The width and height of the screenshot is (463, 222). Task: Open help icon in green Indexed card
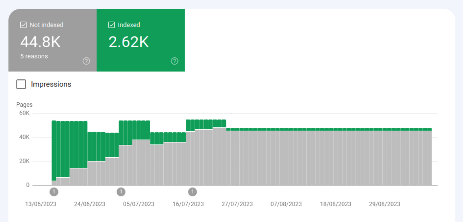click(175, 61)
